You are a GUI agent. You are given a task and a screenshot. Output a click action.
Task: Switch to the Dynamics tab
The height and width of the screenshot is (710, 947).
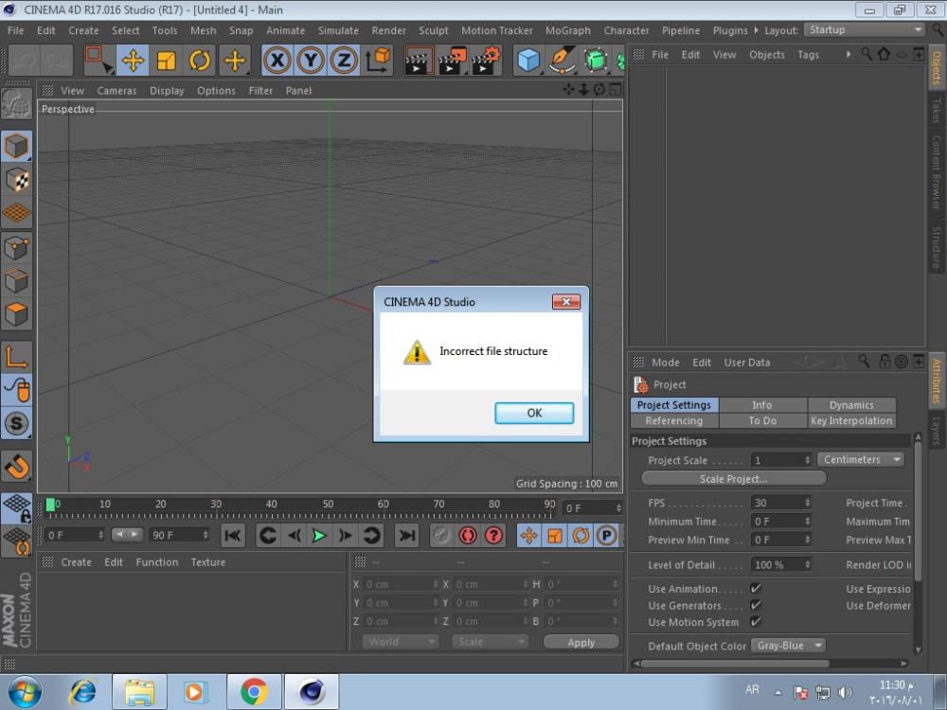(x=850, y=405)
